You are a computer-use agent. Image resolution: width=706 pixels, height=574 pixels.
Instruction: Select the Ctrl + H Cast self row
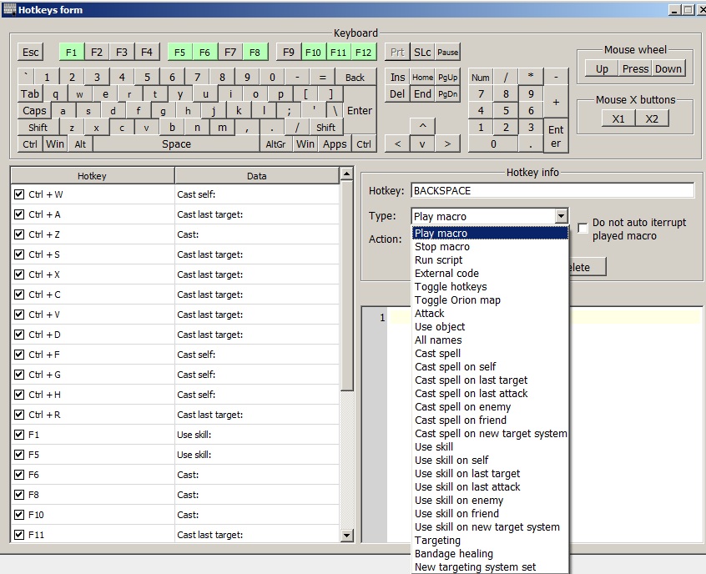pyautogui.click(x=174, y=395)
